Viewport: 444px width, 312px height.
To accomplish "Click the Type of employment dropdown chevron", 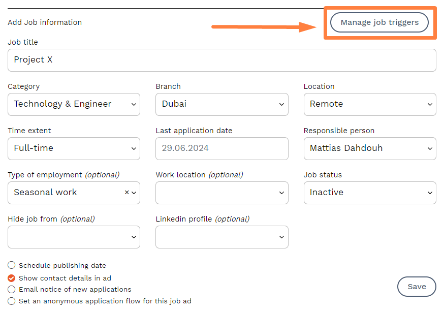I will 134,193.
